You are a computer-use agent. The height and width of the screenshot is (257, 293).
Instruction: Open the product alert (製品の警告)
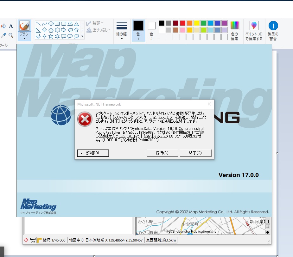tap(273, 31)
